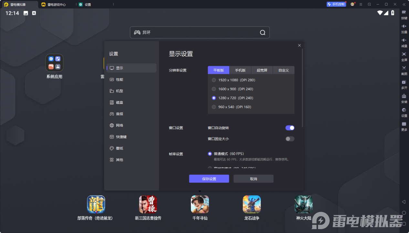Image resolution: width=409 pixels, height=233 pixels.
Task: Open the user avatar account icon
Action: click(352, 5)
